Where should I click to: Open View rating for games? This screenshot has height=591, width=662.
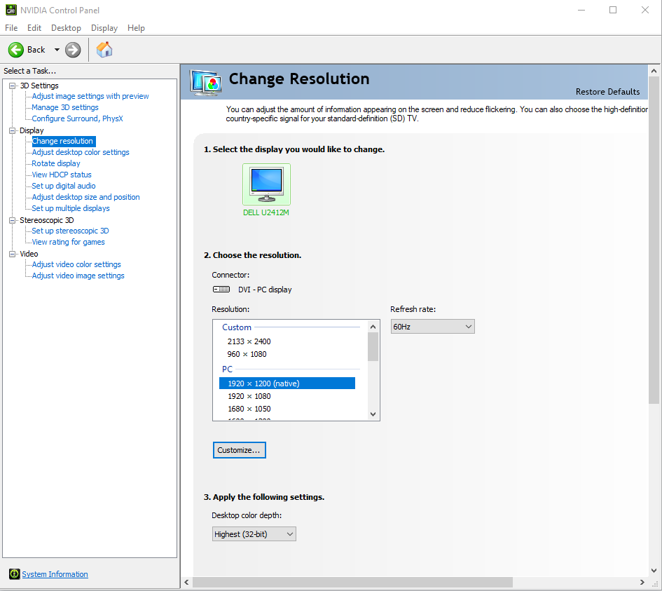69,242
